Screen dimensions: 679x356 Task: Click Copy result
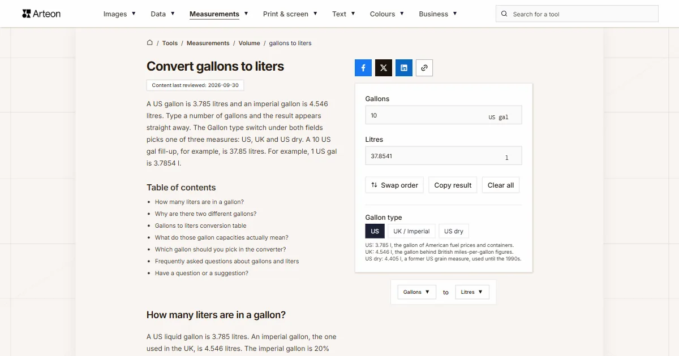tap(453, 185)
